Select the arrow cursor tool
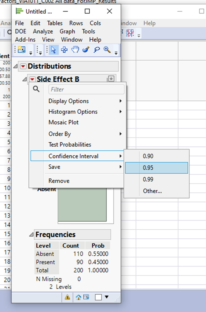Viewport: 206px width, 312px height. 53,50
